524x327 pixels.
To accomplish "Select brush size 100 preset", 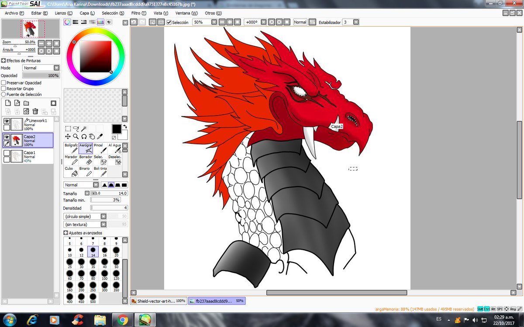I will coord(104,275).
